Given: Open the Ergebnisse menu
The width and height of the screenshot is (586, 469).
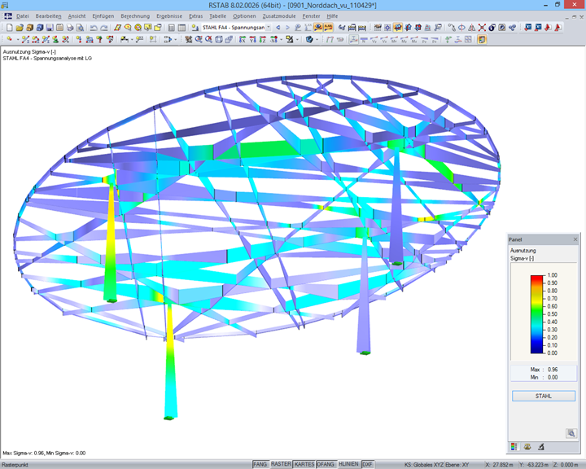Looking at the screenshot, I should 169,16.
